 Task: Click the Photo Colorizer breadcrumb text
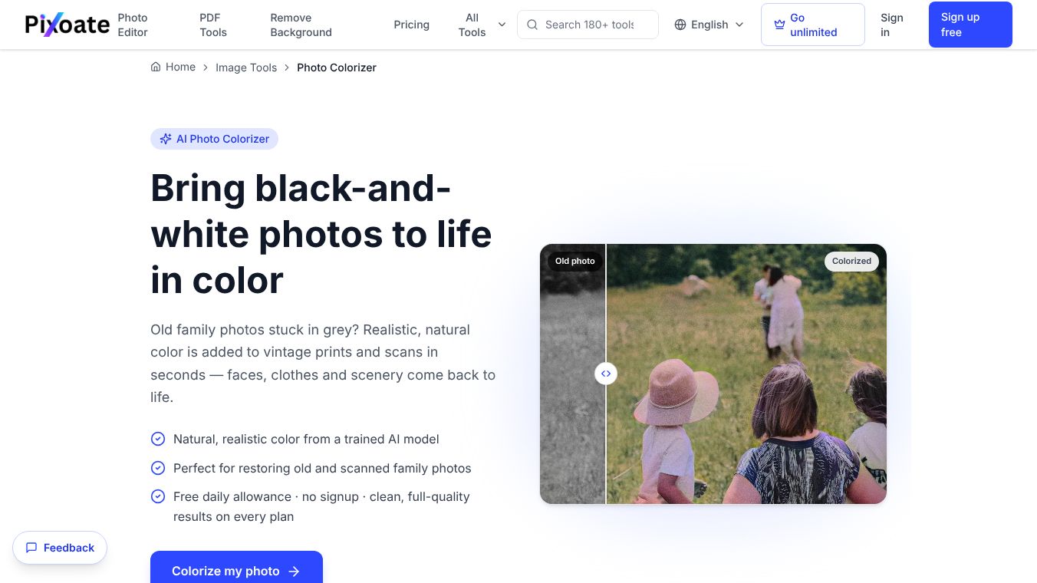[x=337, y=68]
